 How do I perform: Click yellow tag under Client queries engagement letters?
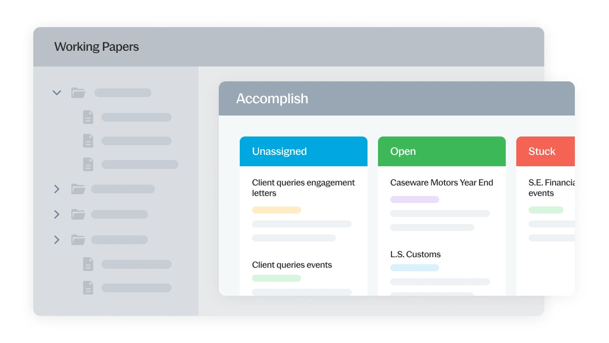tap(276, 210)
